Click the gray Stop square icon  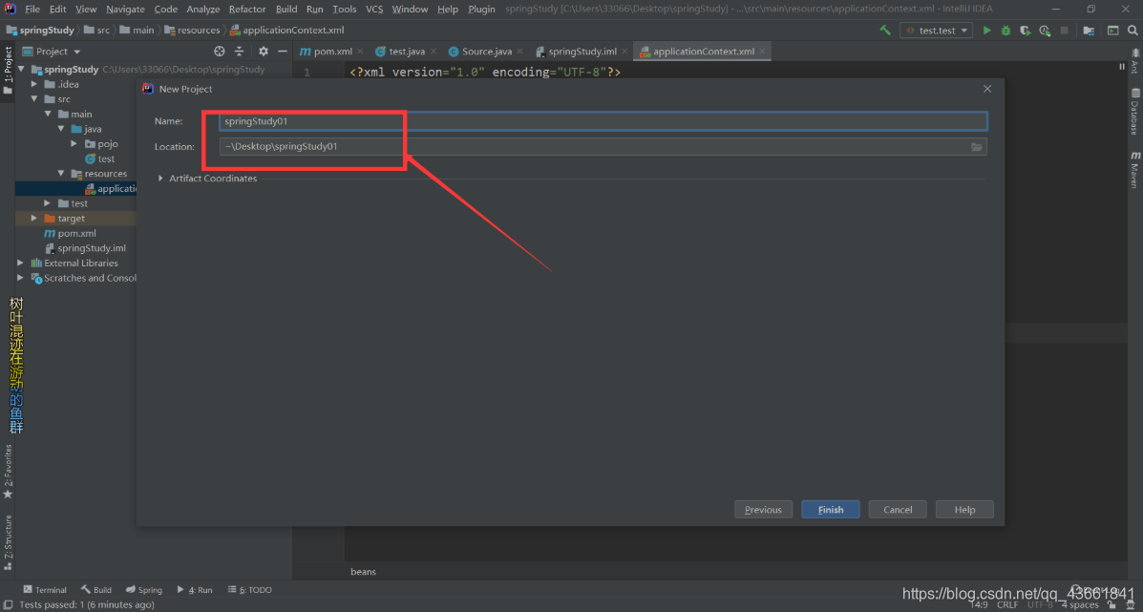pyautogui.click(x=1065, y=31)
